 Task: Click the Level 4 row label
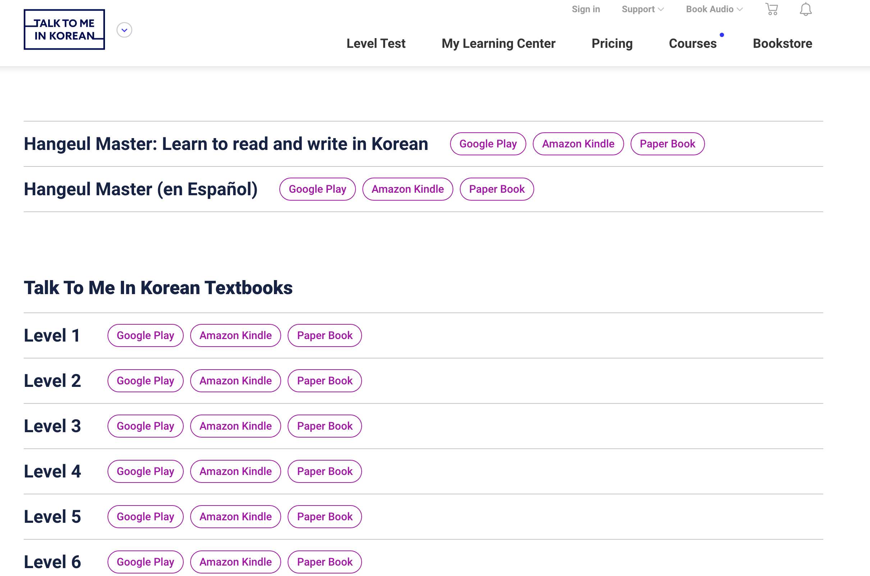52,471
